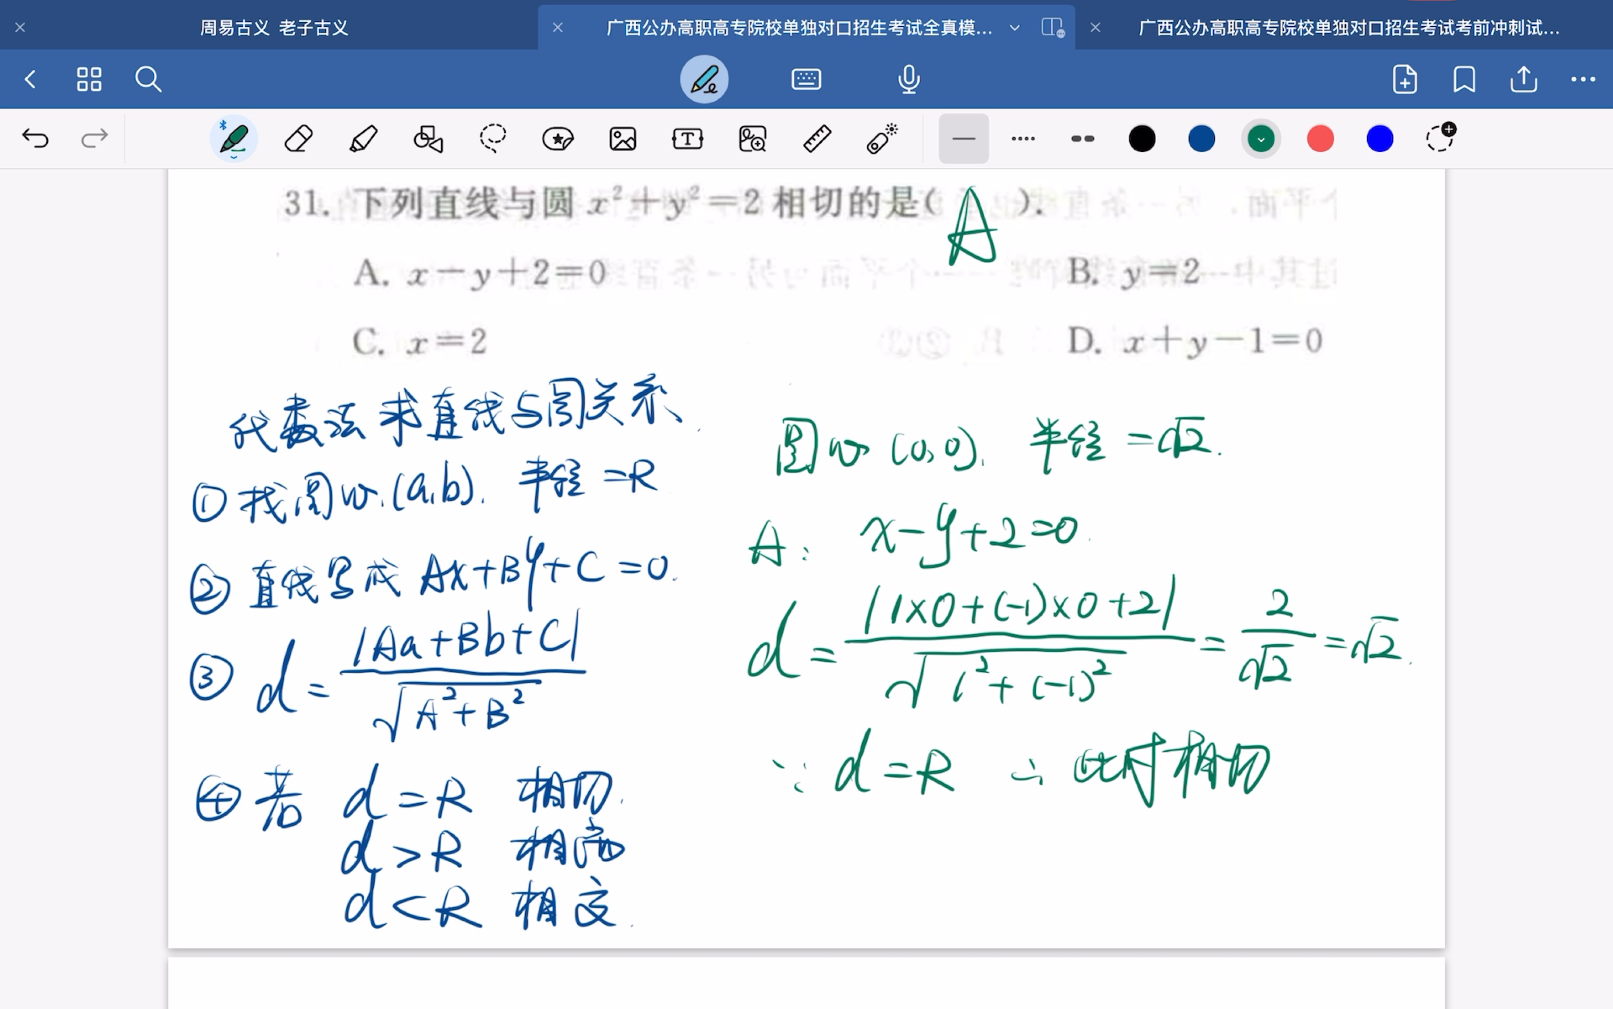The width and height of the screenshot is (1613, 1009).
Task: Open the 周易古义 老子古义 tab
Action: click(x=278, y=26)
